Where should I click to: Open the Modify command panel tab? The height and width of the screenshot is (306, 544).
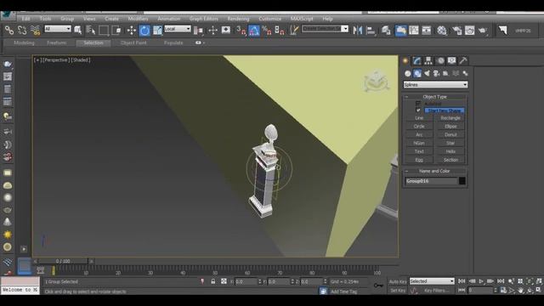coord(416,60)
